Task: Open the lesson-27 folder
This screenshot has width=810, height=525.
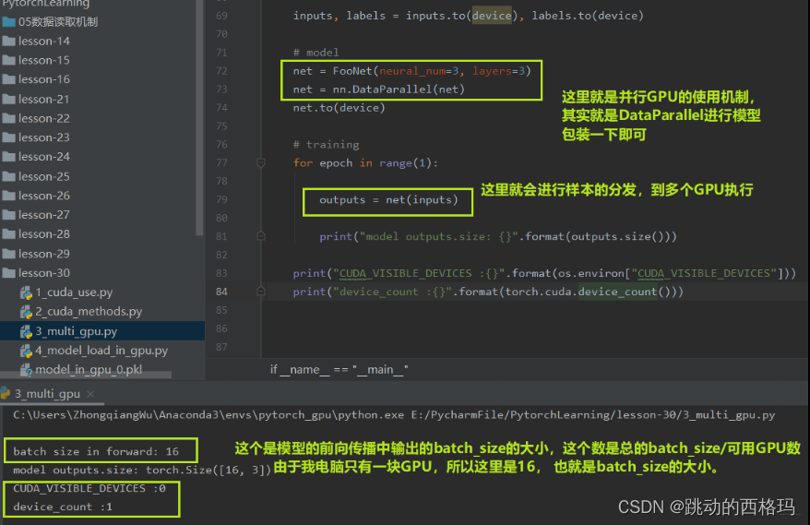Action: (x=44, y=215)
